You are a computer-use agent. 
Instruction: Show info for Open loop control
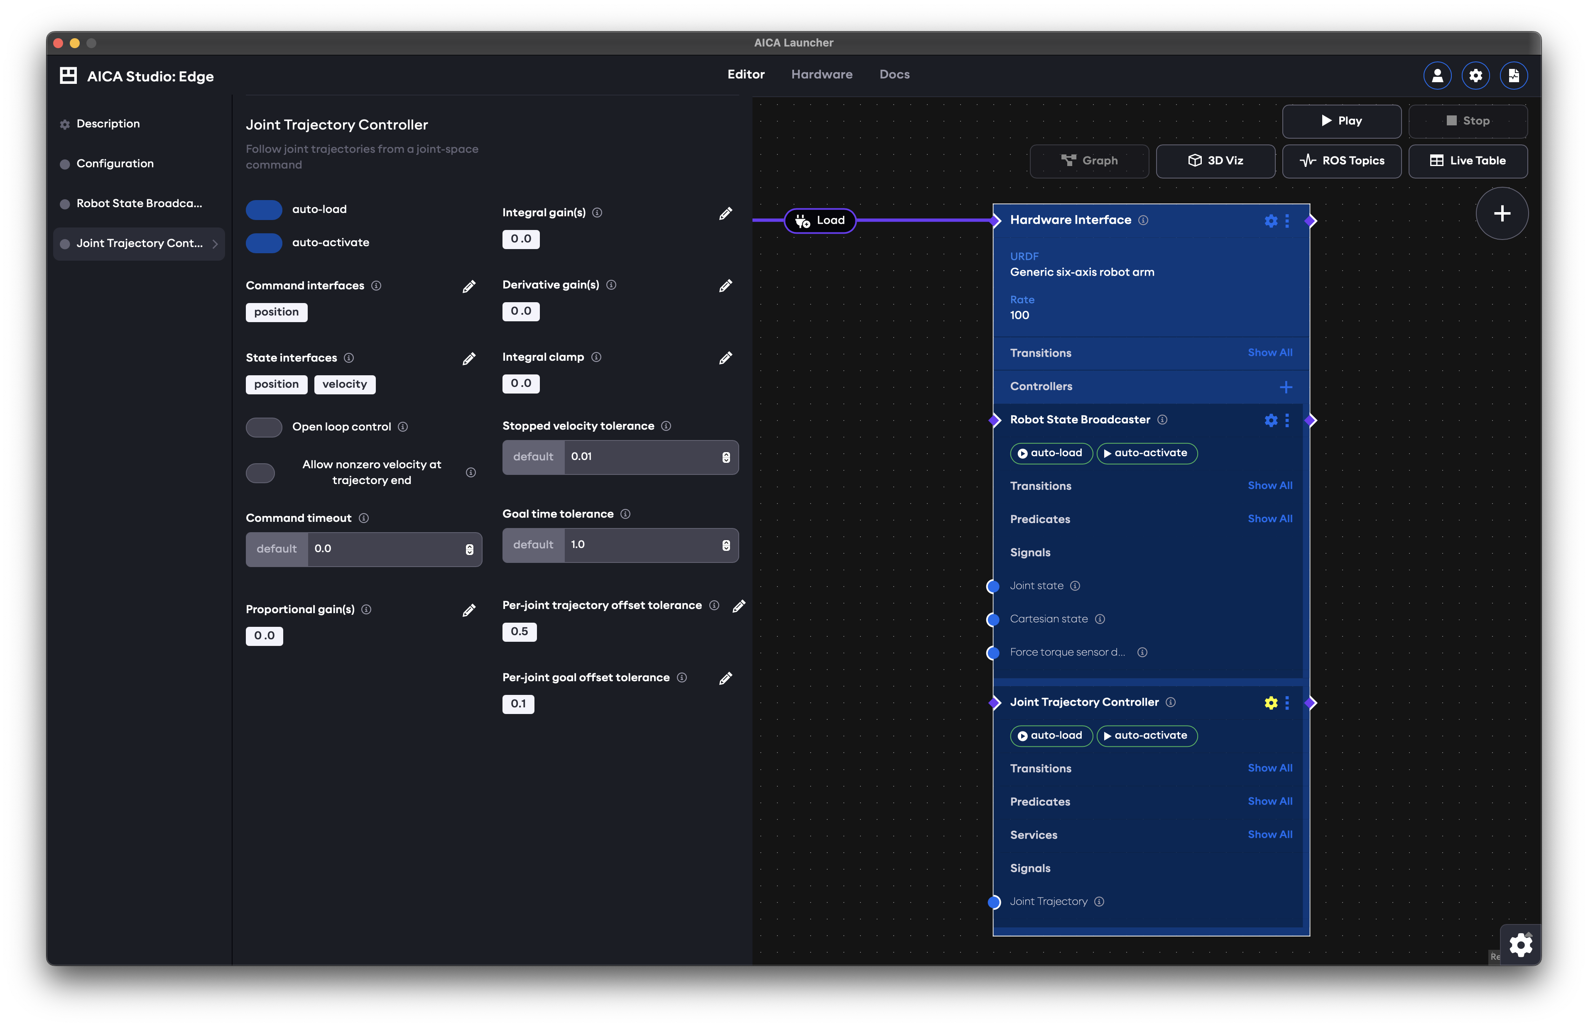click(403, 427)
